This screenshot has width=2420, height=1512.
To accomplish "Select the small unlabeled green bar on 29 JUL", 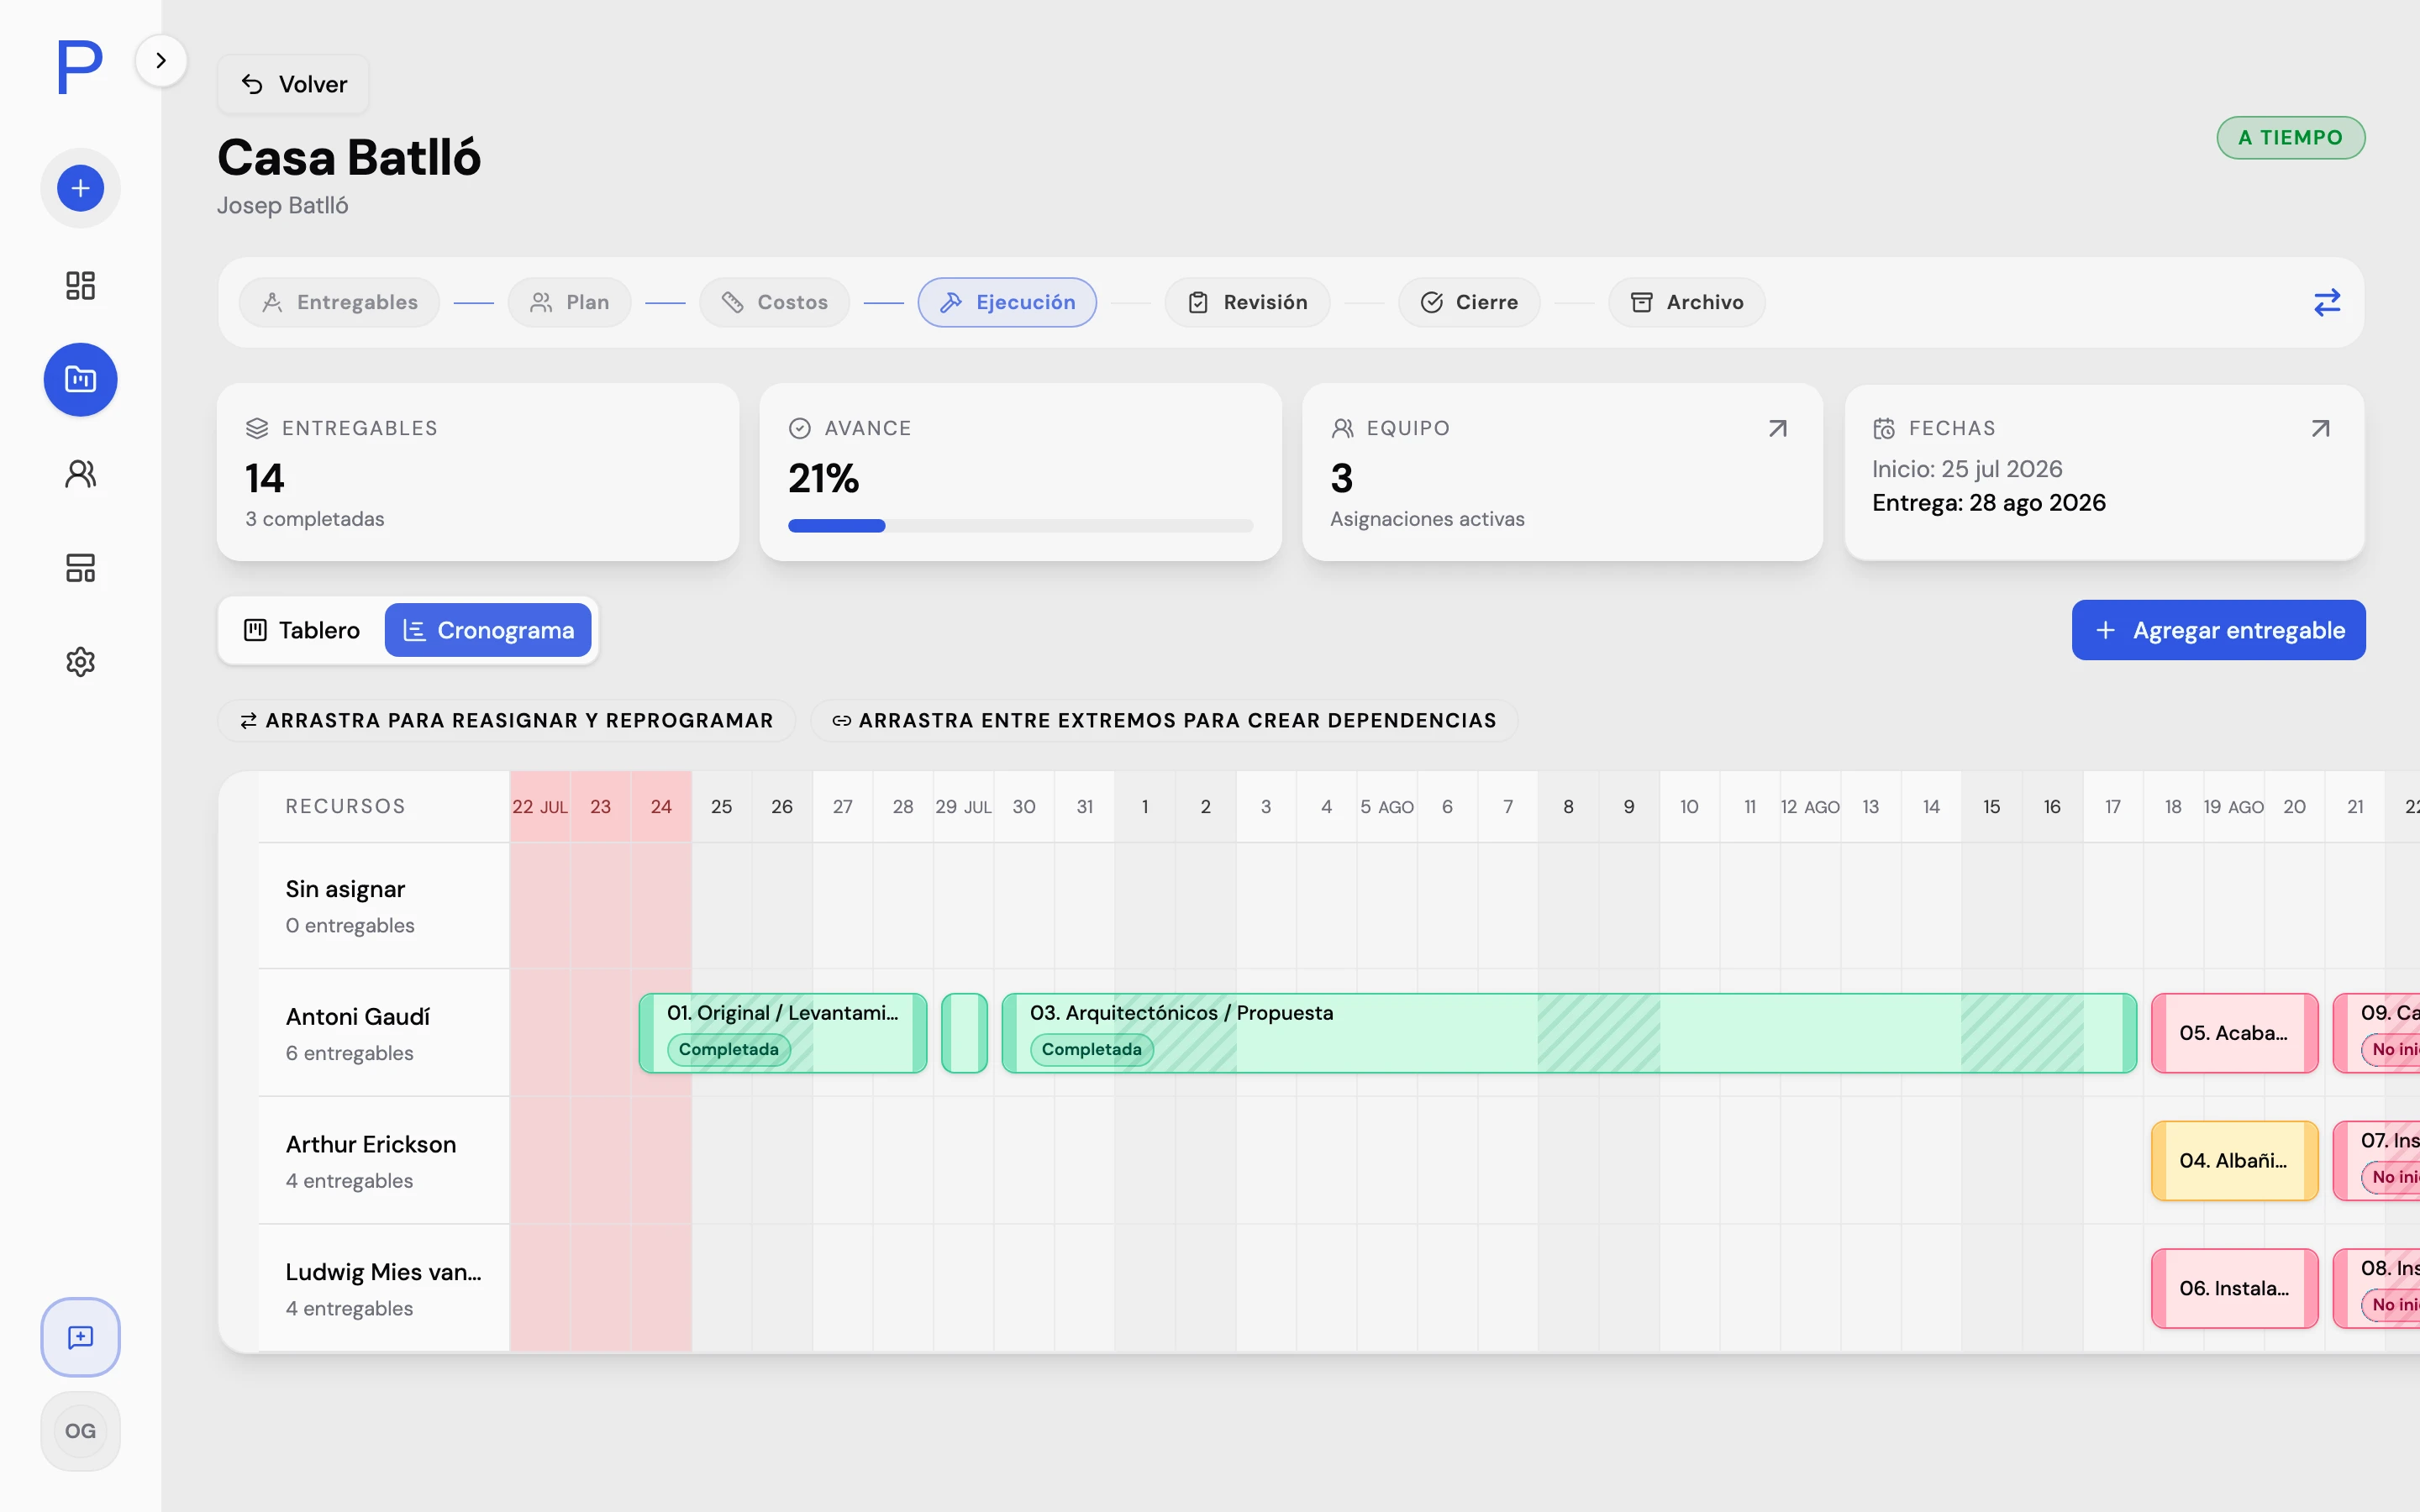I will point(964,1033).
